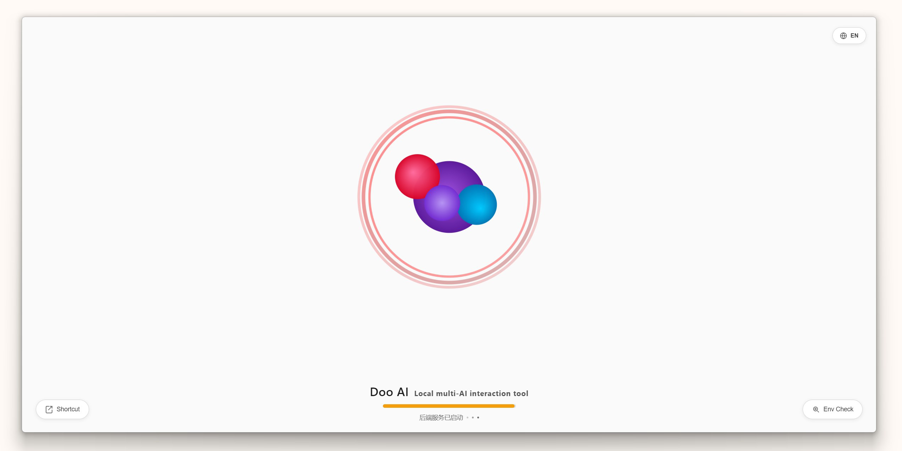The image size is (902, 451).
Task: Click the Doo AI colorful sphere logo
Action: pos(446,193)
